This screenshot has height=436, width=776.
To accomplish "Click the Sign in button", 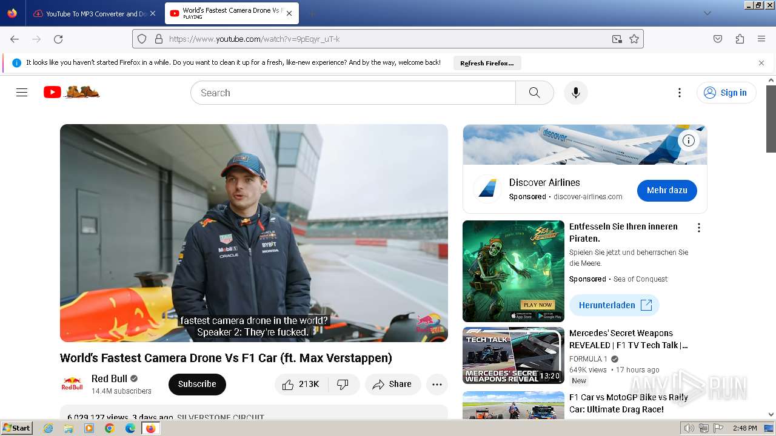I will pos(726,93).
